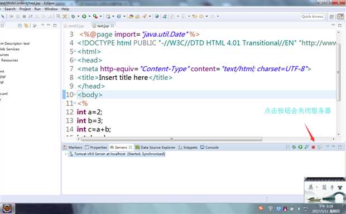
Task: Click the editor horizontal scrollbar thumb
Action: click(x=172, y=139)
